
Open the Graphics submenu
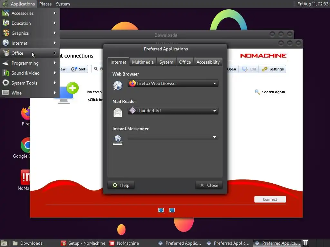(30, 33)
